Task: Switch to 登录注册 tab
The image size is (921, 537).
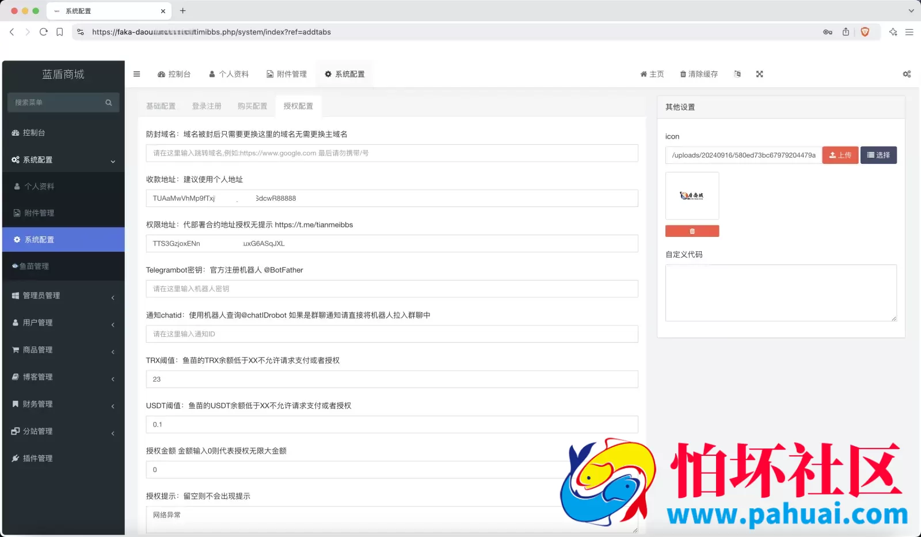Action: [x=207, y=106]
